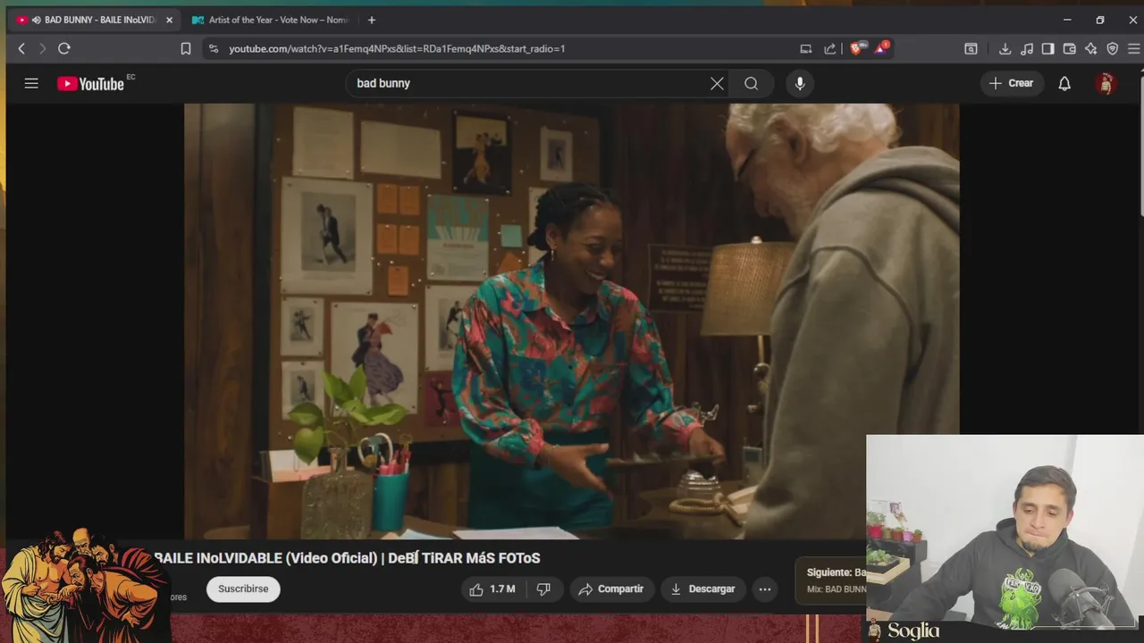Restore down the browser window
The height and width of the screenshot is (643, 1144).
[x=1100, y=20]
